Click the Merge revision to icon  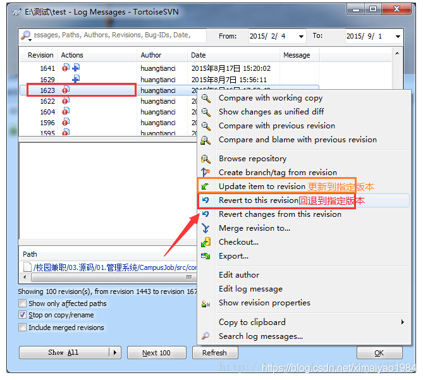205,228
